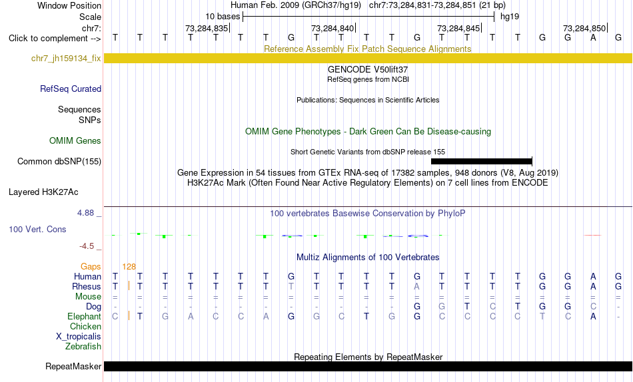This screenshot has height=382, width=633.
Task: Click the -4.5 conservation scale value
Action: click(x=87, y=246)
